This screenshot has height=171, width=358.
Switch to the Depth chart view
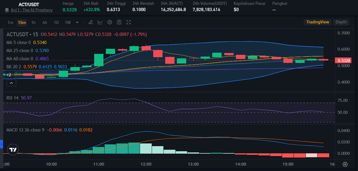[341, 22]
